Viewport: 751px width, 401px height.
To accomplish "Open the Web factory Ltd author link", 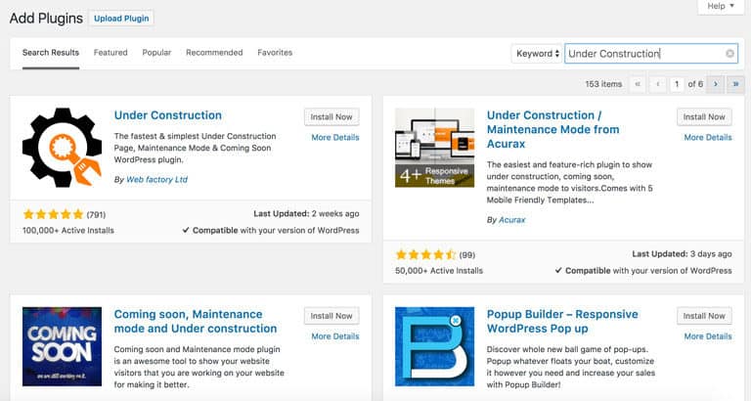I will point(156,180).
